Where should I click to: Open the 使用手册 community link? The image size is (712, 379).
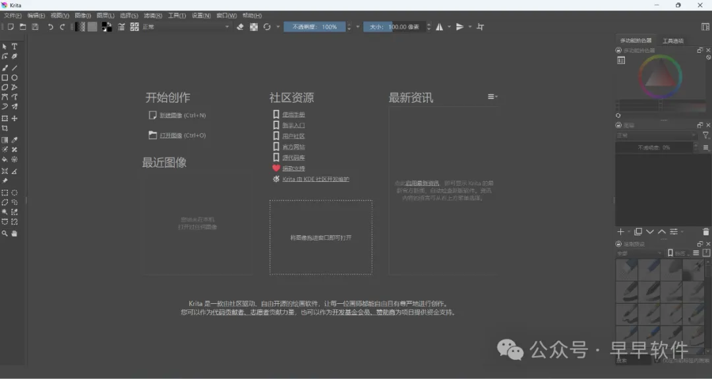293,115
